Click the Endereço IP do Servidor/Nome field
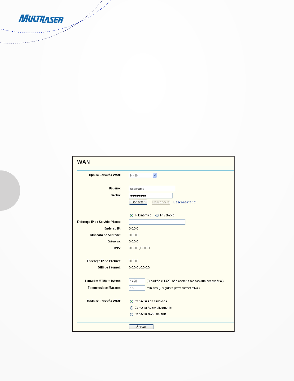Viewport: 294px width, 381px height. tap(157, 222)
